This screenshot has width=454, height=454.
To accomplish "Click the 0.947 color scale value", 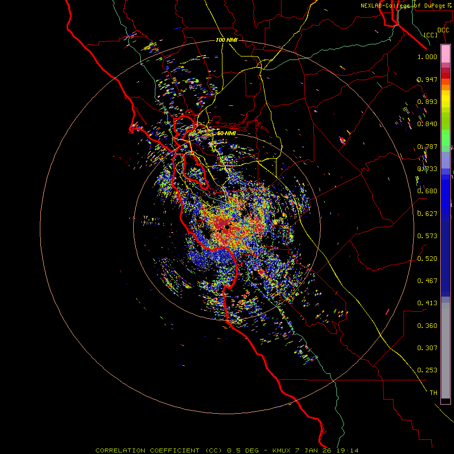I will [x=427, y=79].
